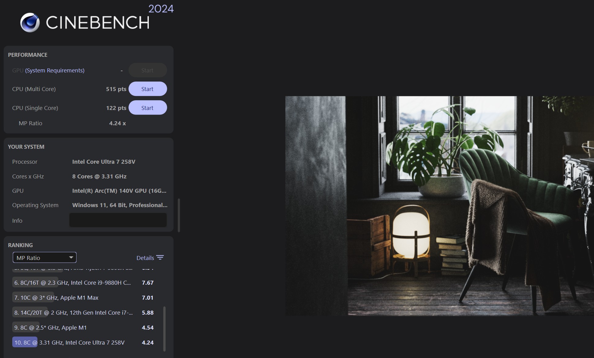Click the ranking list scrollbar
594x358 pixels.
[x=164, y=329]
